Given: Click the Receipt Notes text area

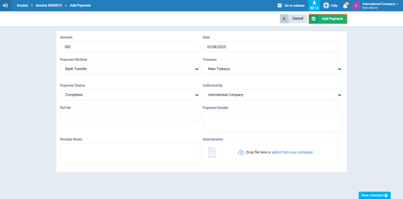Looking at the screenshot, I should pyautogui.click(x=130, y=154).
